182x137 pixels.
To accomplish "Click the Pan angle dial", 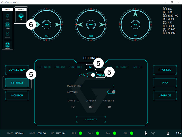I will click(x=135, y=24).
